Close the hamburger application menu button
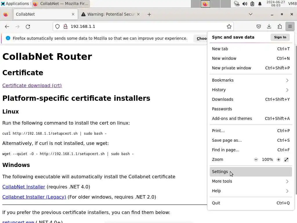The image size is (297, 223). click(x=290, y=26)
